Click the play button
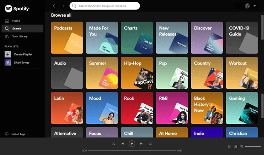This screenshot has width=264, height=155. click(x=132, y=144)
